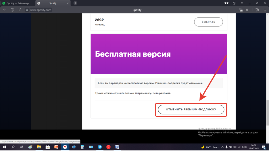Switch to the Spotify — Веб-плеер tab
269x151 pixels.
(17, 3)
